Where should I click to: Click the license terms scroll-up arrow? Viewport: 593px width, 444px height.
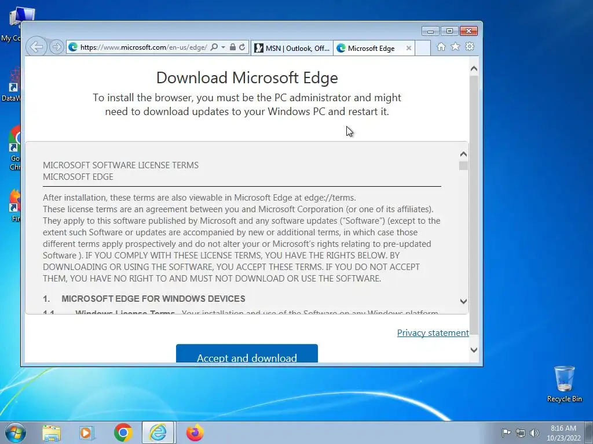point(463,154)
